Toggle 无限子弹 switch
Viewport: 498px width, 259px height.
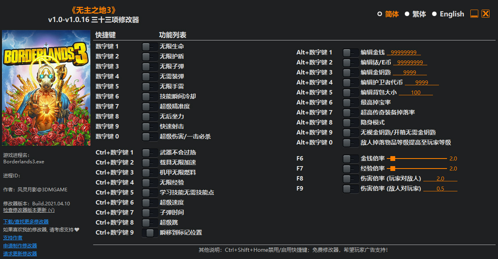(150, 67)
